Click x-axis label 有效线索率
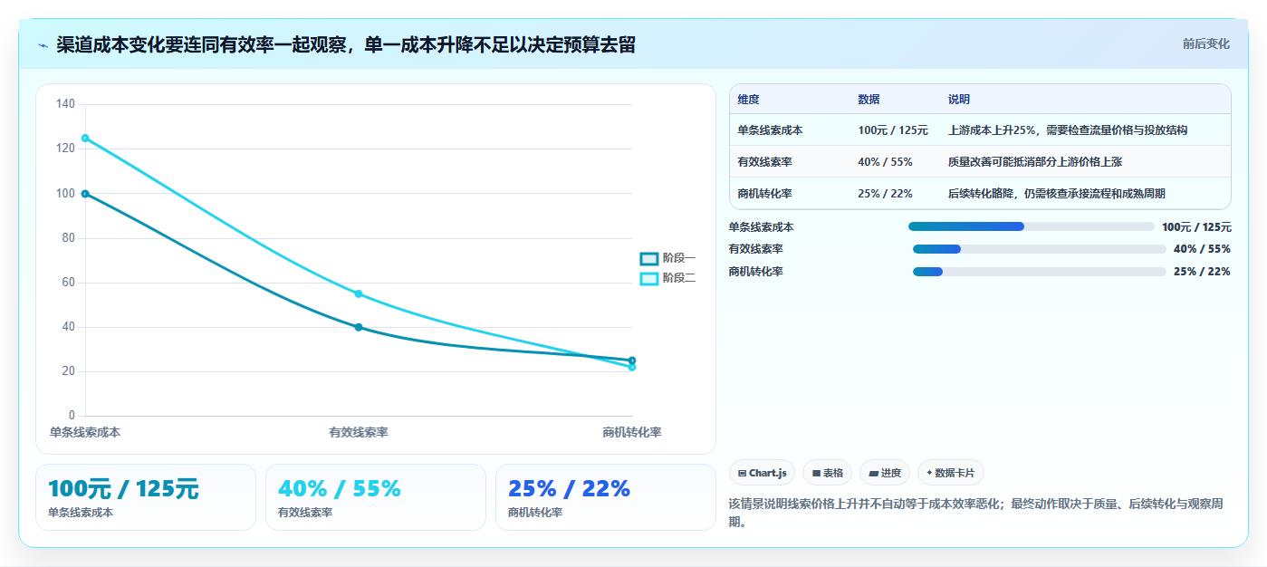The image size is (1267, 567). click(x=359, y=433)
